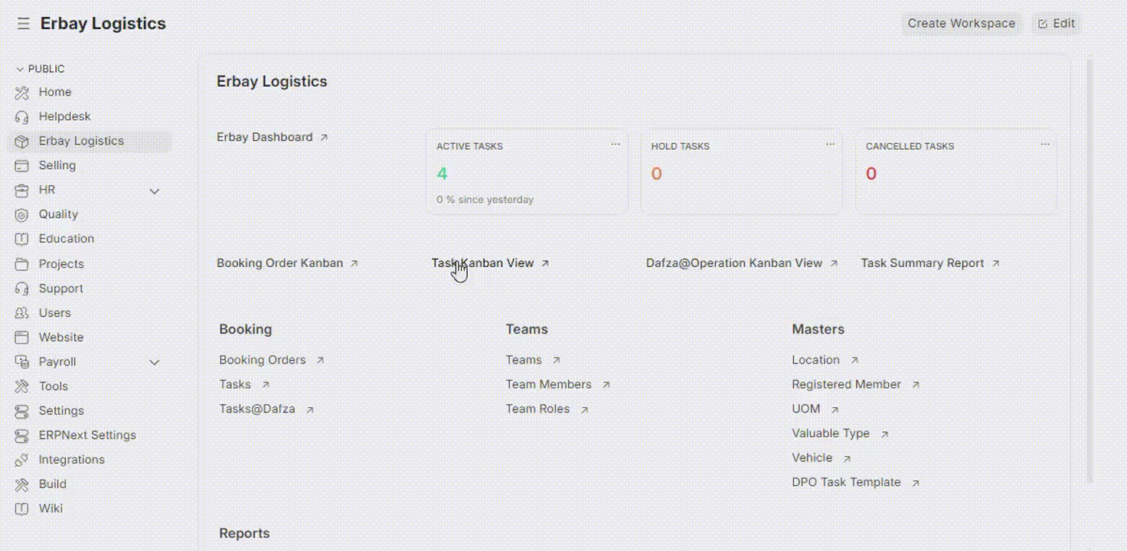Screen dimensions: 1127x551
Task: Open the UOM master link
Action: pos(806,409)
